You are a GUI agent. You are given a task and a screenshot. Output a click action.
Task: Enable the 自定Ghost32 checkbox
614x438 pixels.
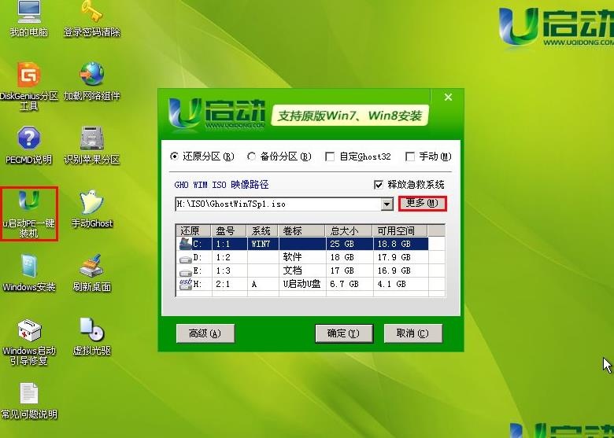(x=330, y=156)
